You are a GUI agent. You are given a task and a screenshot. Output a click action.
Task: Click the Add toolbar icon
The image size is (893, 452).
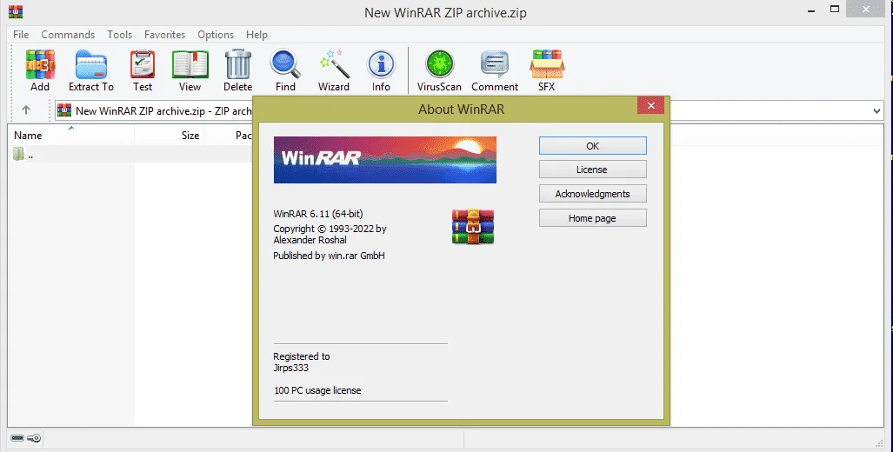[40, 70]
